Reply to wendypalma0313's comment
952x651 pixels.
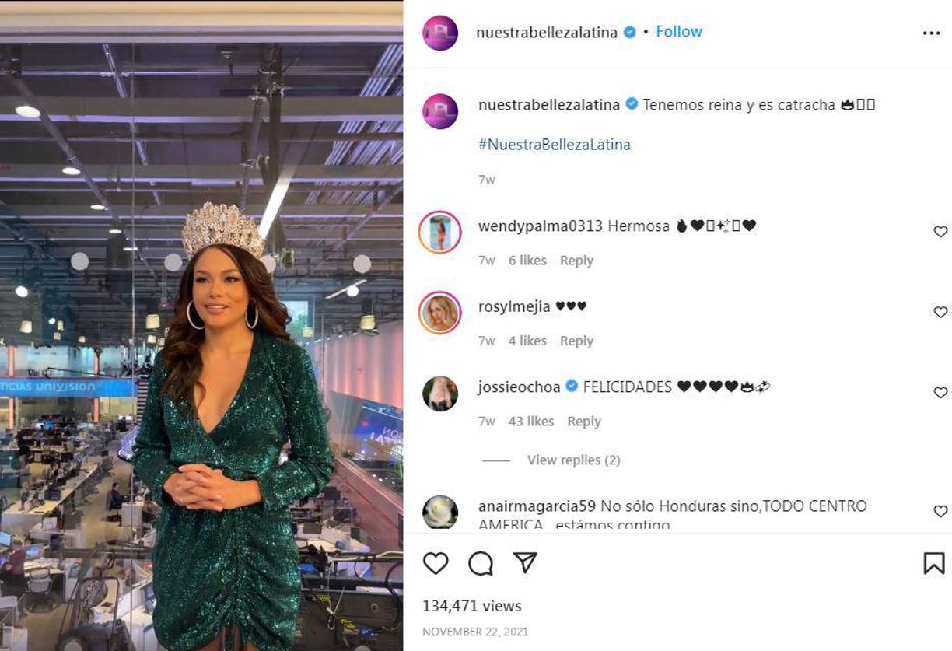click(x=576, y=260)
